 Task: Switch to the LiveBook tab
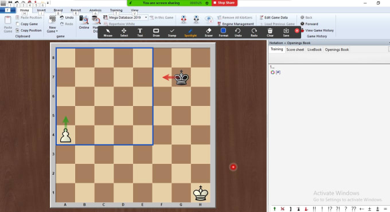click(x=314, y=49)
